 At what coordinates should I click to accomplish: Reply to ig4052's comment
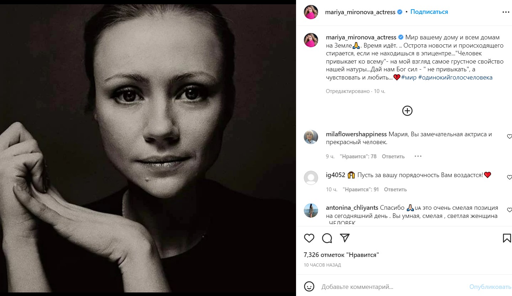tap(395, 190)
